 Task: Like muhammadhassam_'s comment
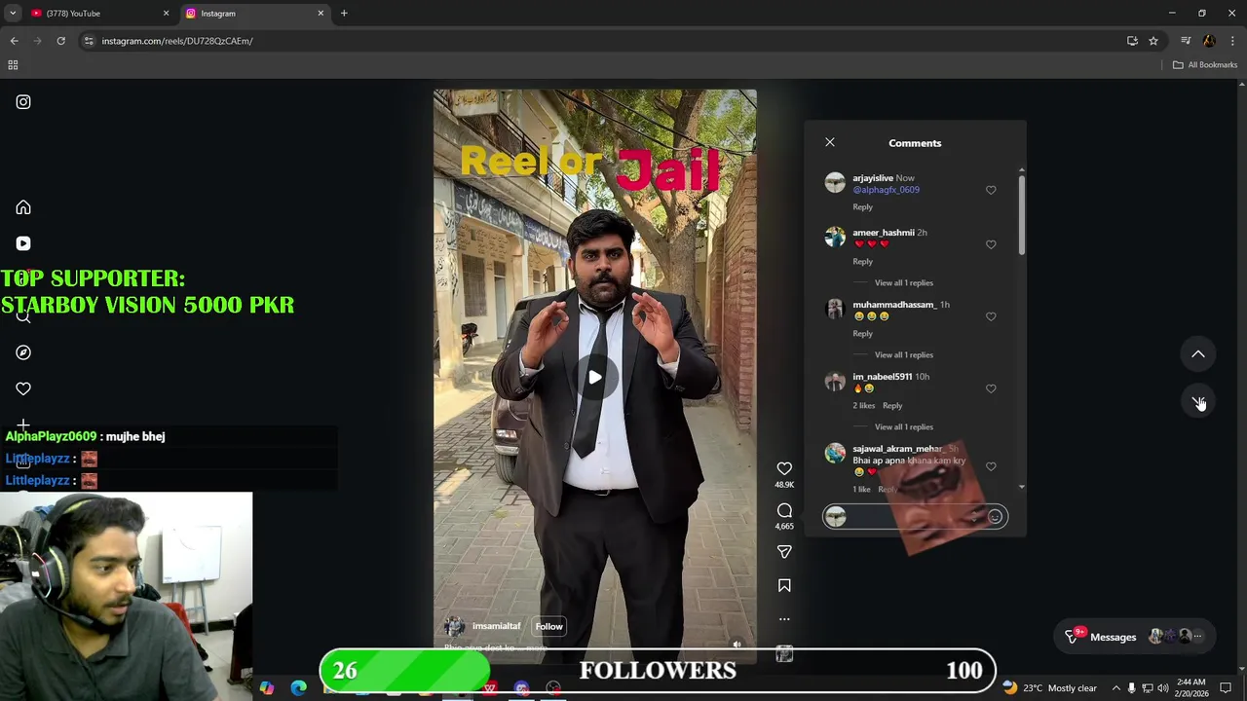coord(991,316)
